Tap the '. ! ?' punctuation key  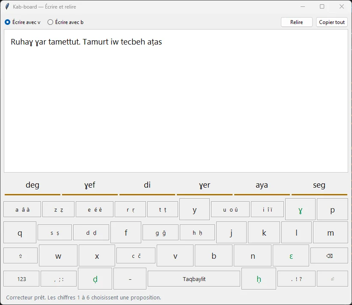pyautogui.click(x=297, y=279)
